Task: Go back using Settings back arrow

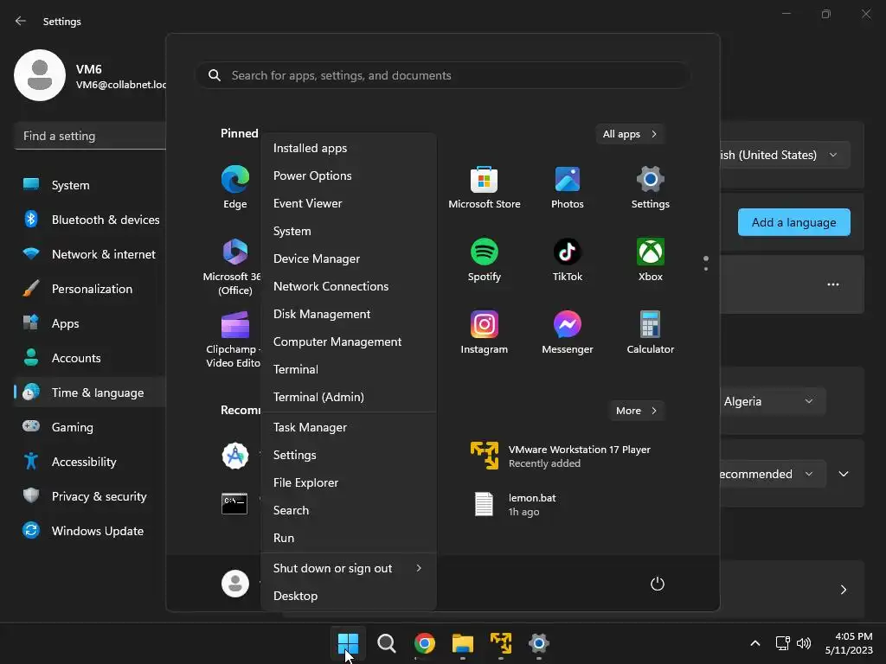Action: coord(21,21)
